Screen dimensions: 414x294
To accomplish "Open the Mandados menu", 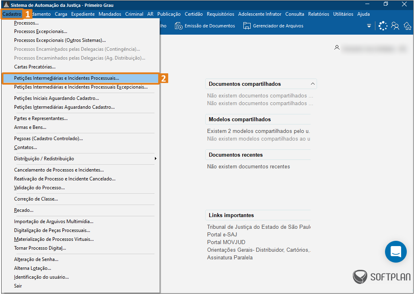I will click(x=110, y=14).
